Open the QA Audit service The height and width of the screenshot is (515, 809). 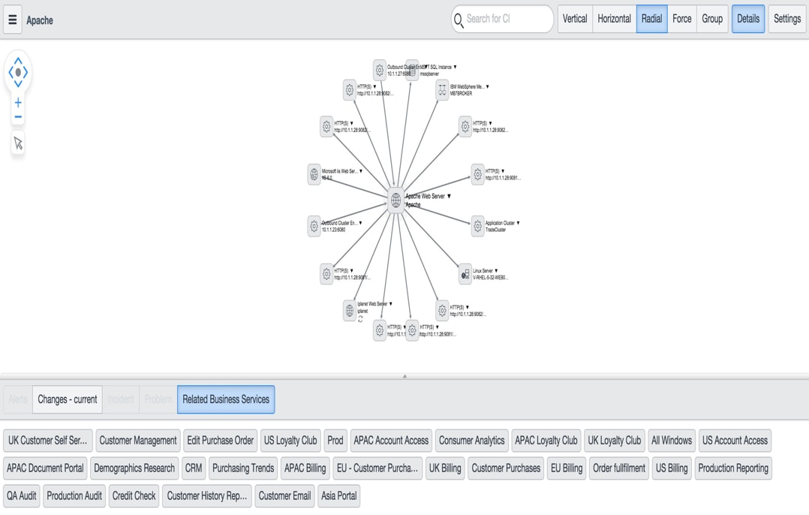pos(22,496)
